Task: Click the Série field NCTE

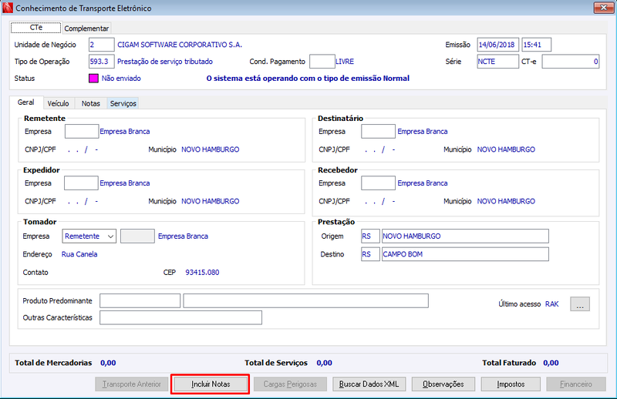Action: [497, 62]
